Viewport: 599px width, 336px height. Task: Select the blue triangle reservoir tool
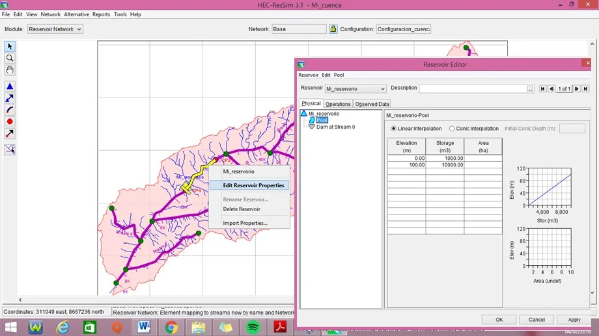click(x=10, y=86)
